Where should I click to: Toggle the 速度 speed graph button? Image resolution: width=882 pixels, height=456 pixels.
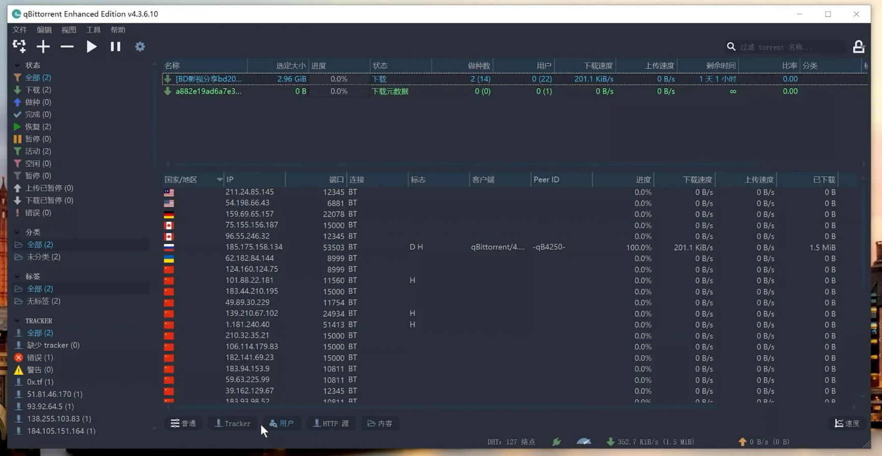click(x=847, y=423)
